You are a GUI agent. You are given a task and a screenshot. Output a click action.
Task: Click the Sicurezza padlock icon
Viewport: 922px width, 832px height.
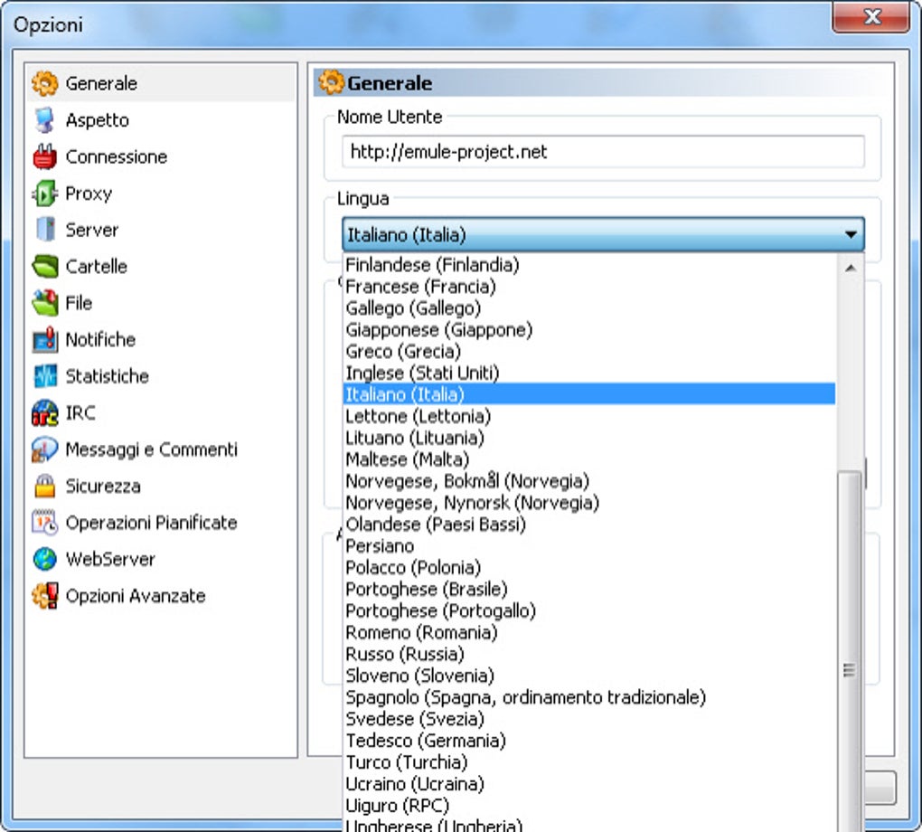(x=44, y=486)
